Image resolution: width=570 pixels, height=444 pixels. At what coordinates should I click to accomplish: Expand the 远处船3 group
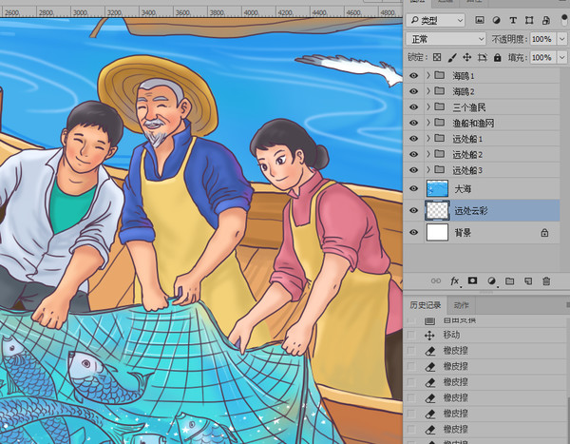pyautogui.click(x=428, y=169)
